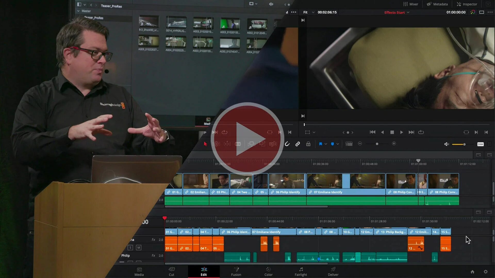Image resolution: width=495 pixels, height=278 pixels.
Task: Mute audio with the speaker icon
Action: (x=447, y=144)
